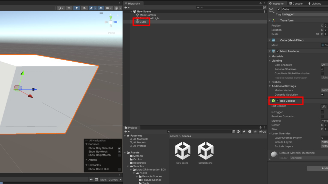Expand the Materials section in Mesh Renderer

tap(270, 56)
